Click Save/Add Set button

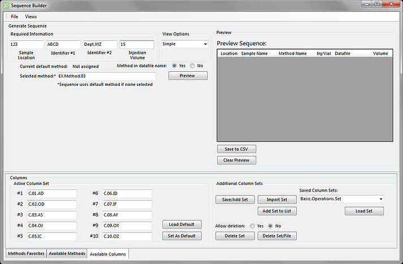(235, 200)
